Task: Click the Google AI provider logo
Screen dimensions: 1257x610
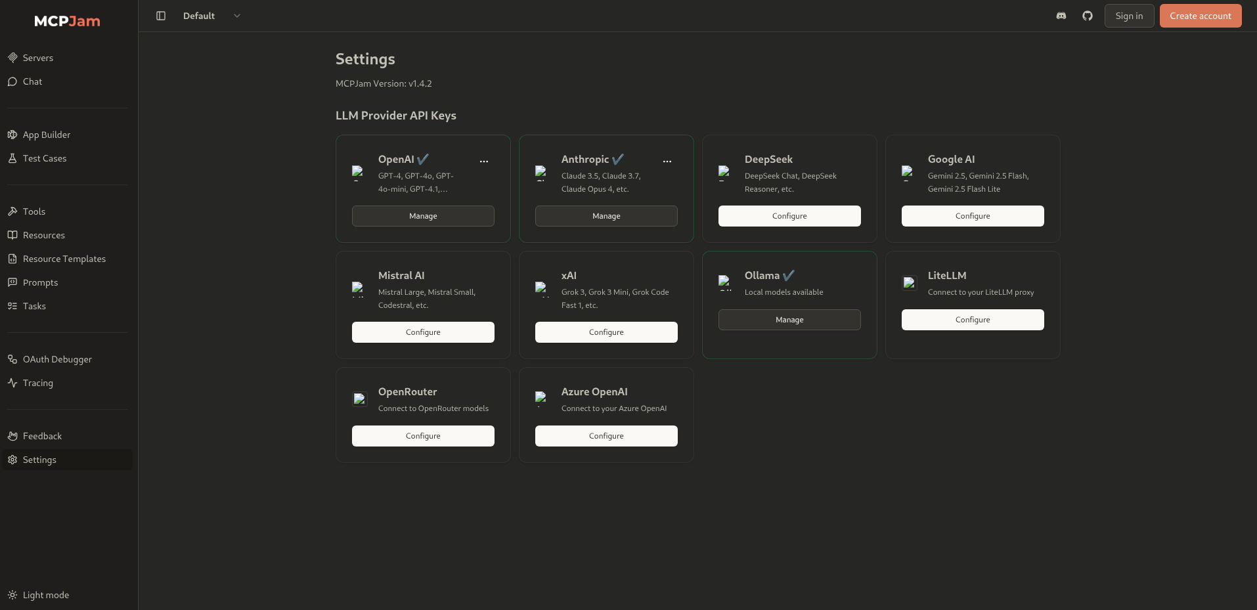Action: 908,172
